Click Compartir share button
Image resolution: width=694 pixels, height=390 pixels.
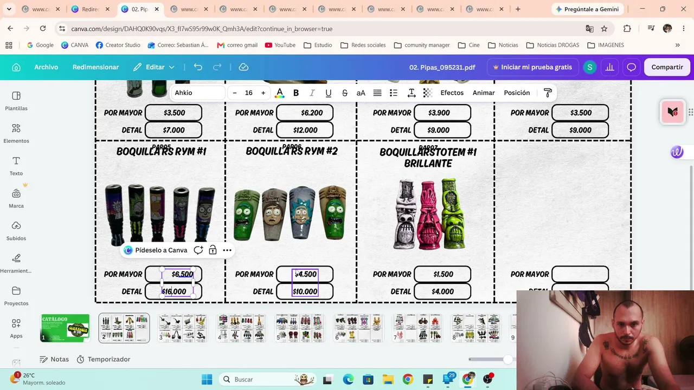click(667, 67)
